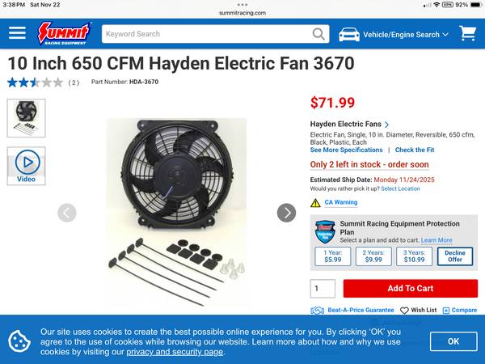Accept cookies with the OK button
Screen dimensions: 485x364
[x=453, y=341]
